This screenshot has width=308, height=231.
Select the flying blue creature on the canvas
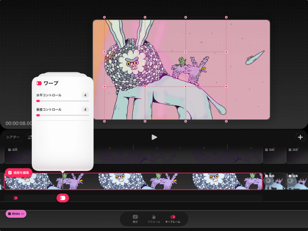(255, 58)
